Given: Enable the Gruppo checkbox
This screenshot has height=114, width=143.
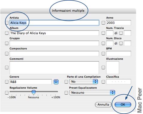Looking at the screenshot, I should (7, 43).
